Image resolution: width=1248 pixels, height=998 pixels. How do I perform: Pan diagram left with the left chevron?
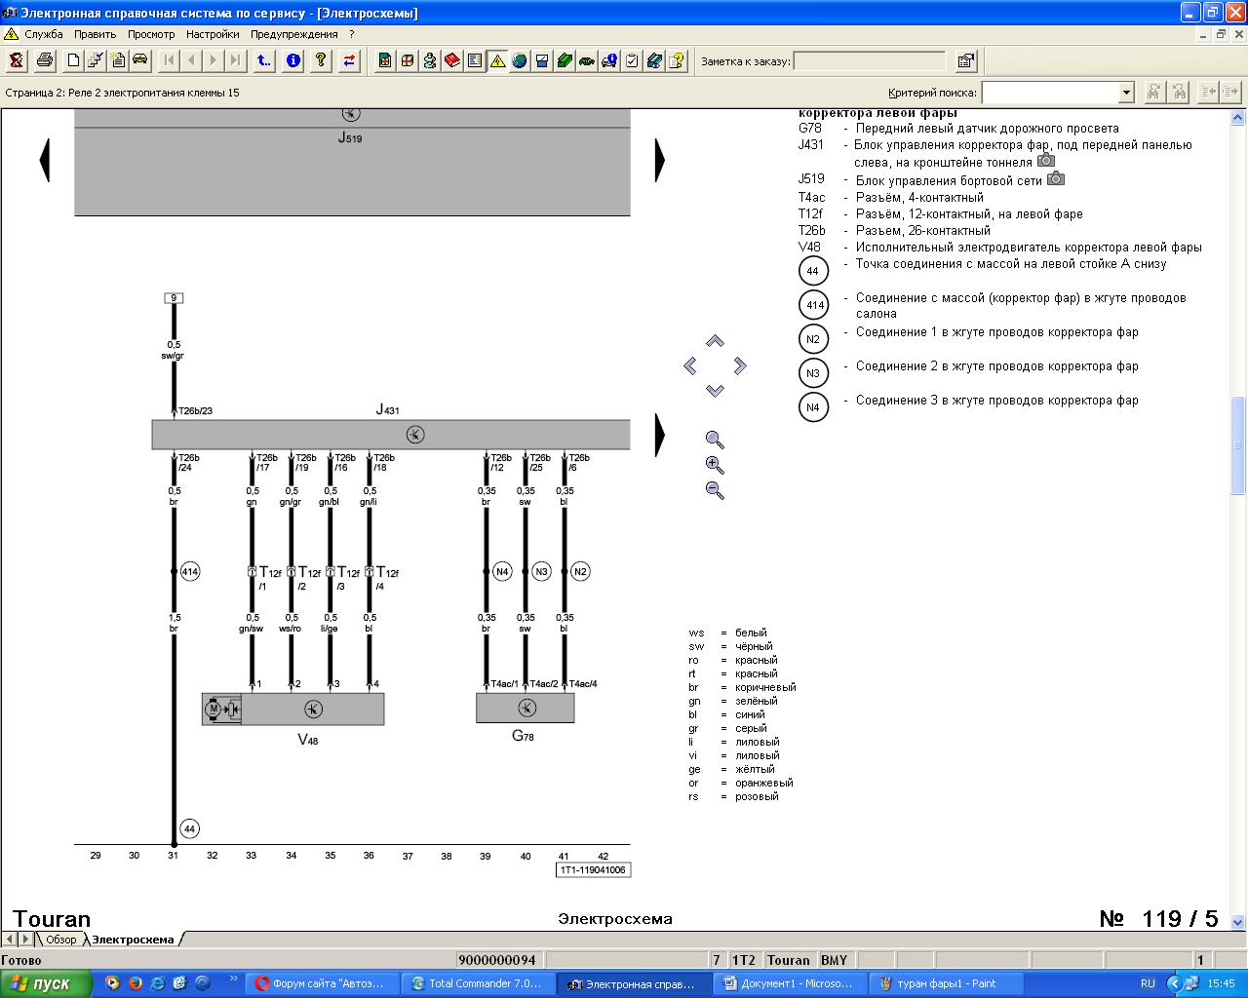tap(690, 365)
